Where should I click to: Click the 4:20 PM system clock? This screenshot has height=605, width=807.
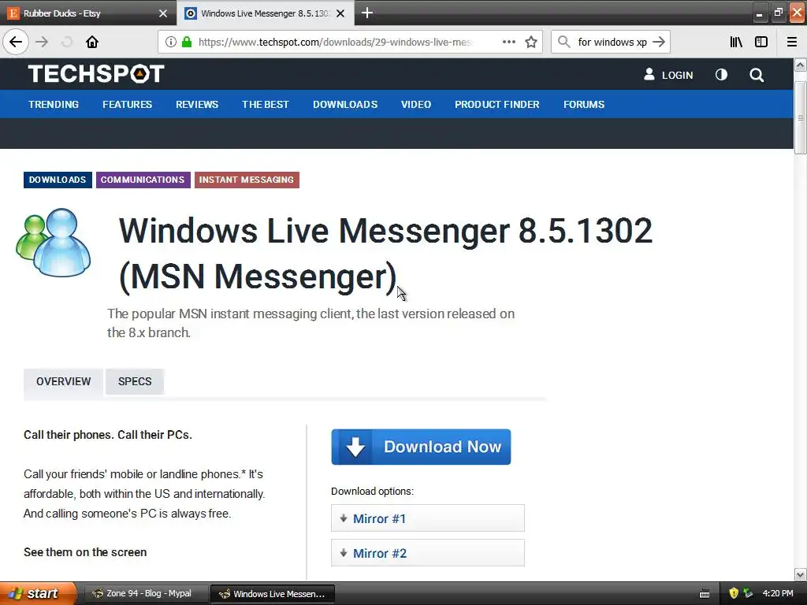coord(778,594)
